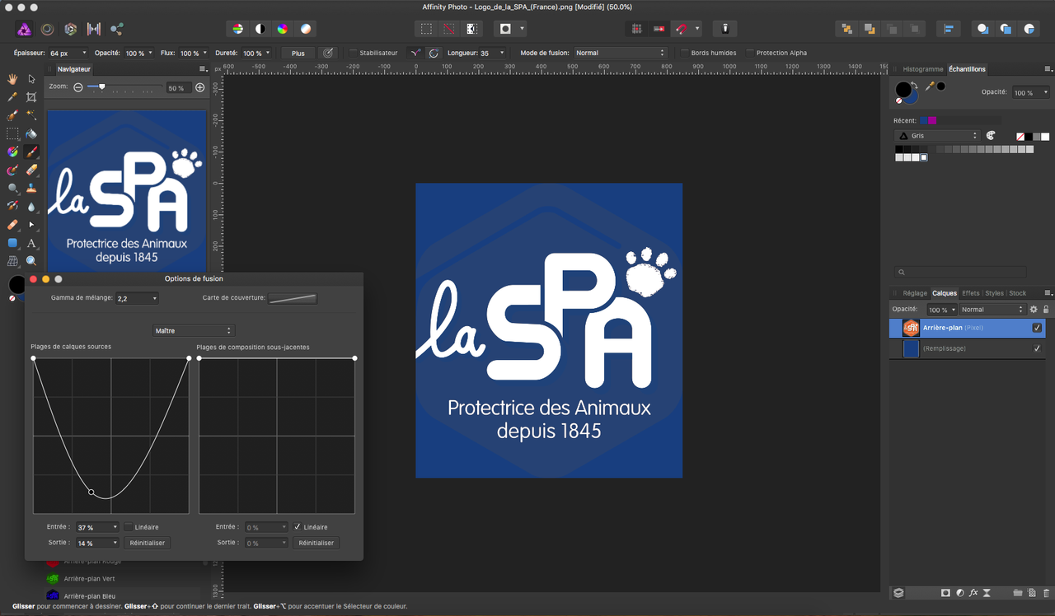Switch to the Stock tab
The height and width of the screenshot is (616, 1055).
(1018, 293)
